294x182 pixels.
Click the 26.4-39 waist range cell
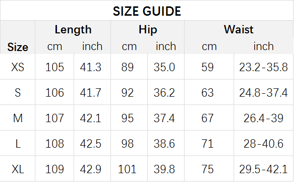(x=263, y=118)
